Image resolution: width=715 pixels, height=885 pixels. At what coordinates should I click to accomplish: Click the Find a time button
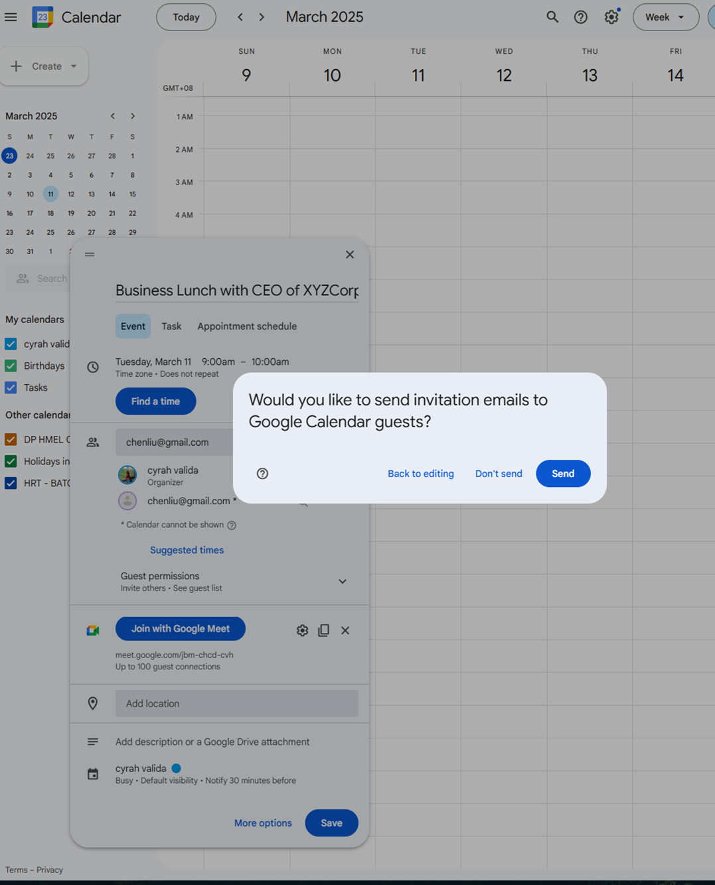155,401
